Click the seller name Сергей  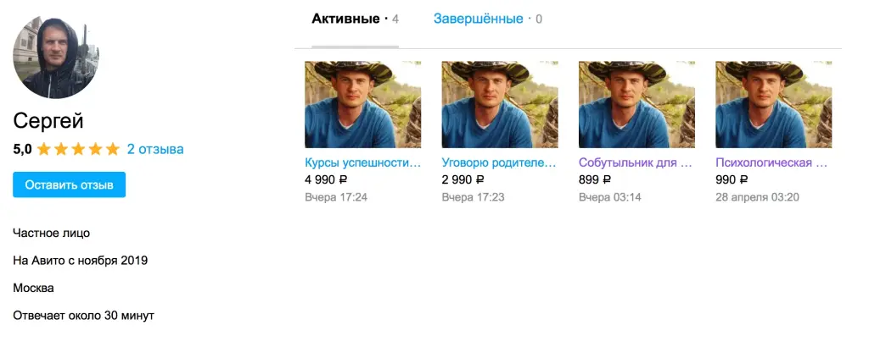[48, 121]
